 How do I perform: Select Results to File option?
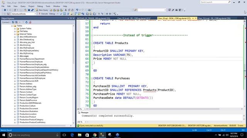coord(94,14)
